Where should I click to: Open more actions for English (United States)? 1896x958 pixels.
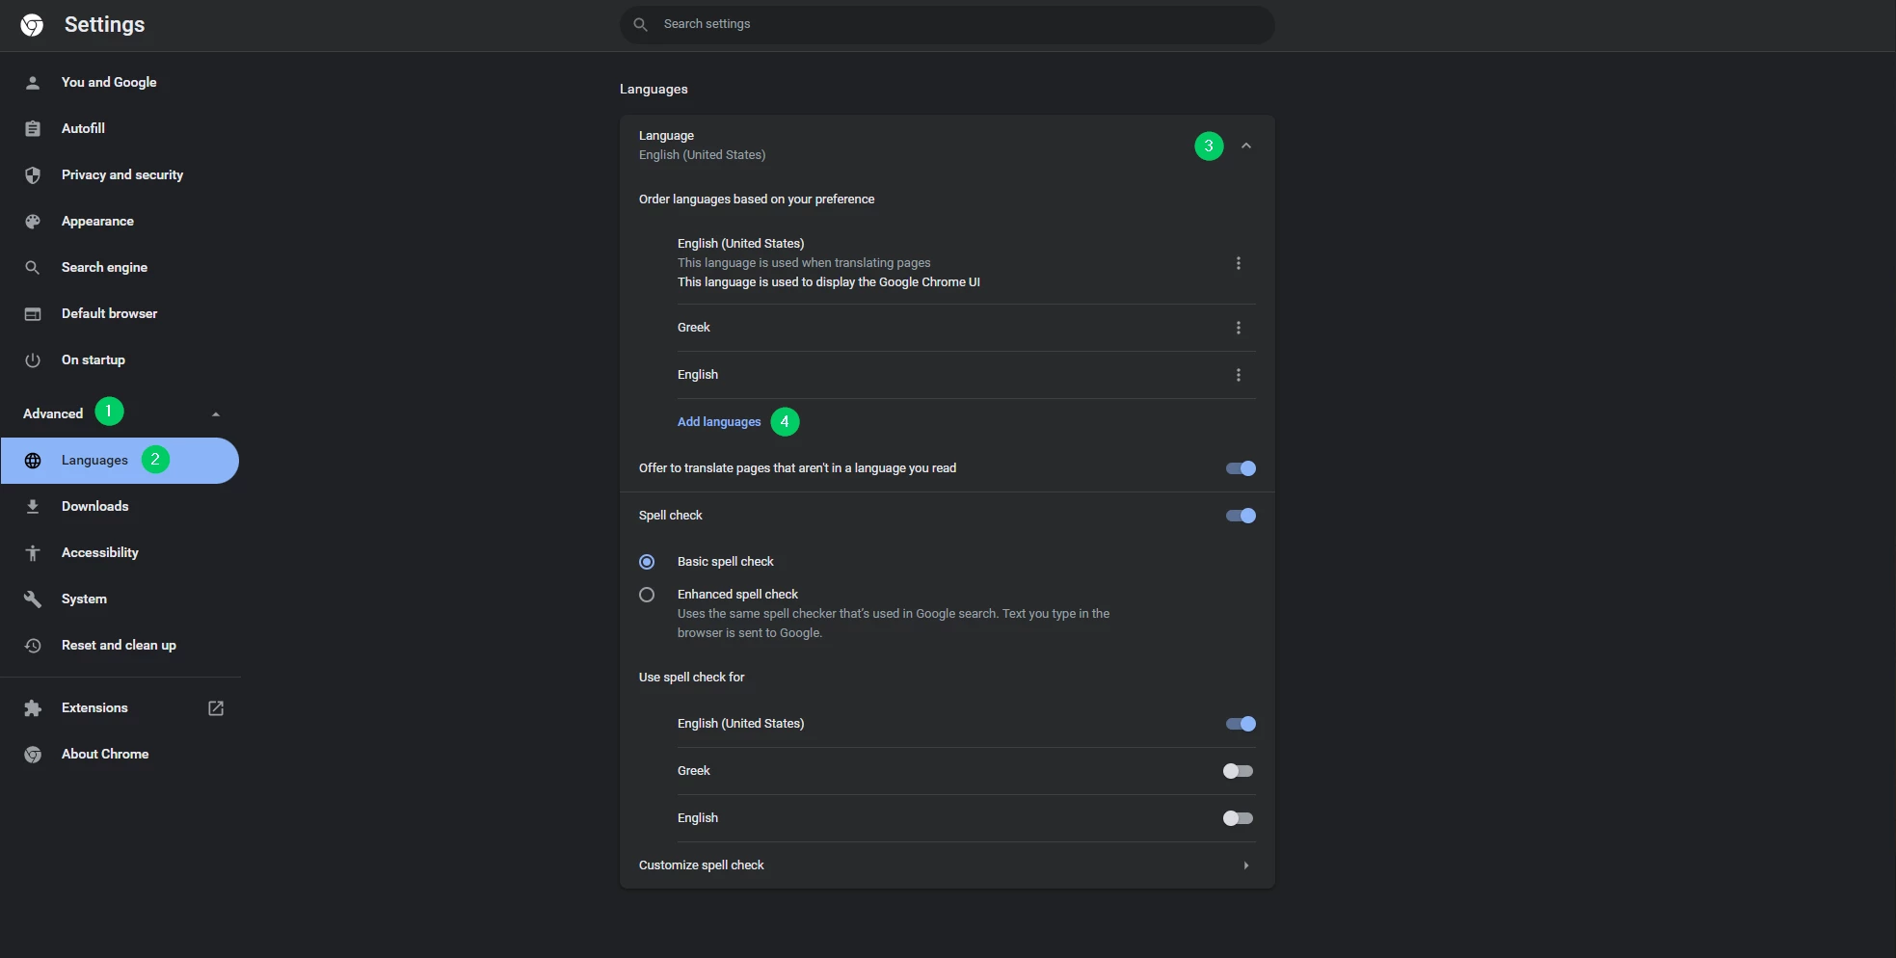click(1239, 263)
